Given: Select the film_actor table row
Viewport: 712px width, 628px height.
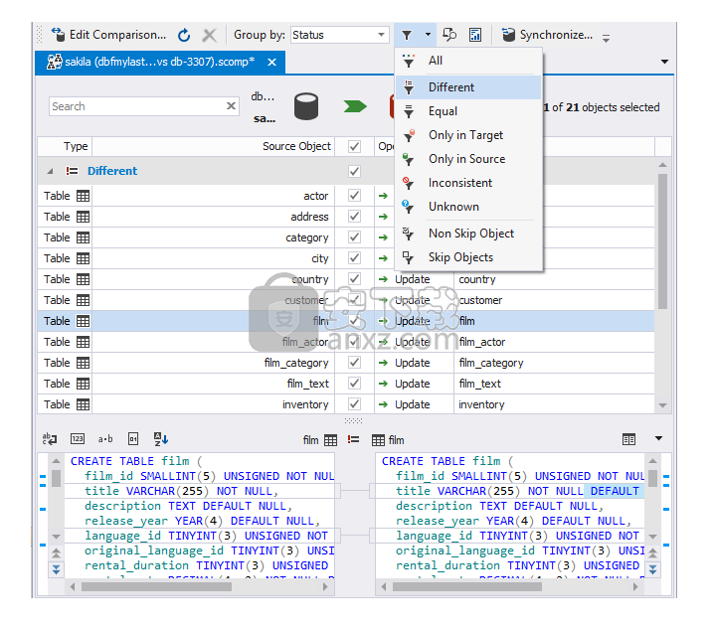Looking at the screenshot, I should [345, 342].
